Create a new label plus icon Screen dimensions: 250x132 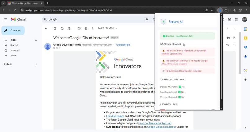pyautogui.click(x=36, y=64)
